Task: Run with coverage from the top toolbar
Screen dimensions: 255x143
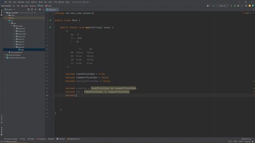Action: coord(238,6)
